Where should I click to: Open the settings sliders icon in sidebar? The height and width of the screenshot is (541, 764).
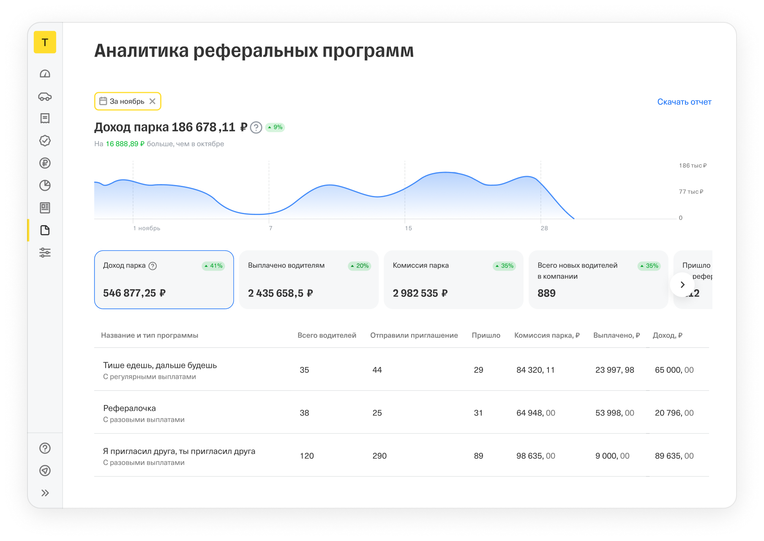click(45, 253)
